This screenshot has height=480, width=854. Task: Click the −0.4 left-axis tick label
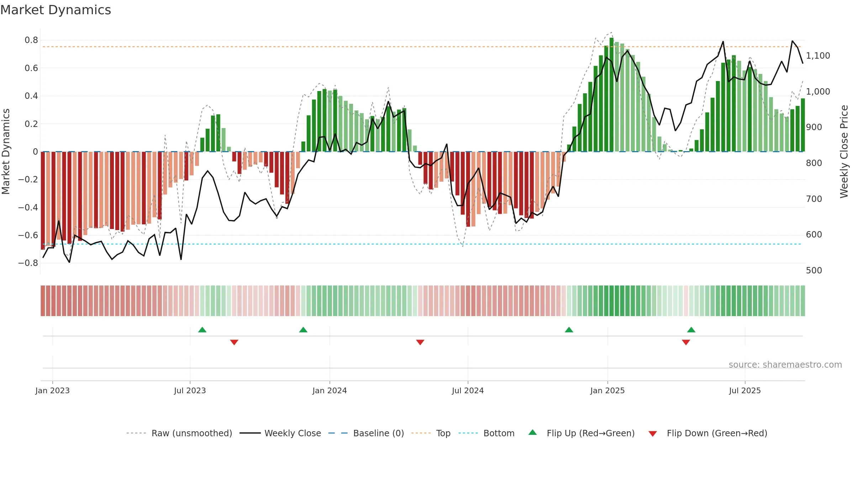coord(28,207)
